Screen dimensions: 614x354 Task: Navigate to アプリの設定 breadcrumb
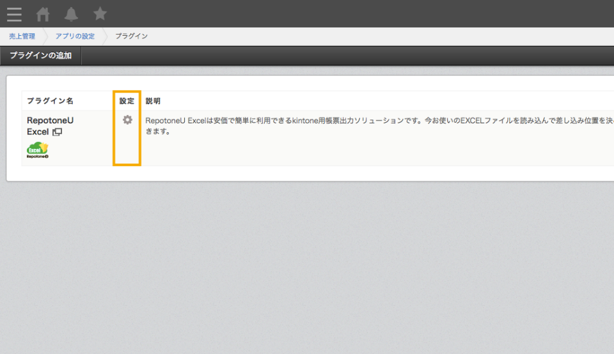pos(75,36)
